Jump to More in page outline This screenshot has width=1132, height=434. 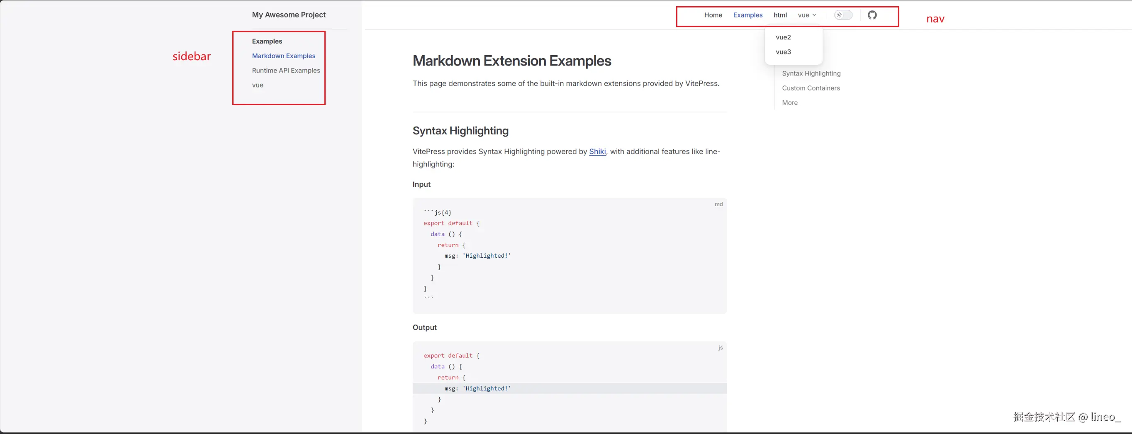[790, 102]
